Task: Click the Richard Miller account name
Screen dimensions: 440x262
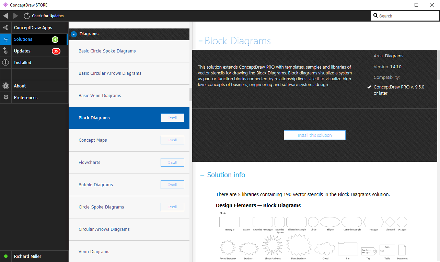Action: [28, 256]
